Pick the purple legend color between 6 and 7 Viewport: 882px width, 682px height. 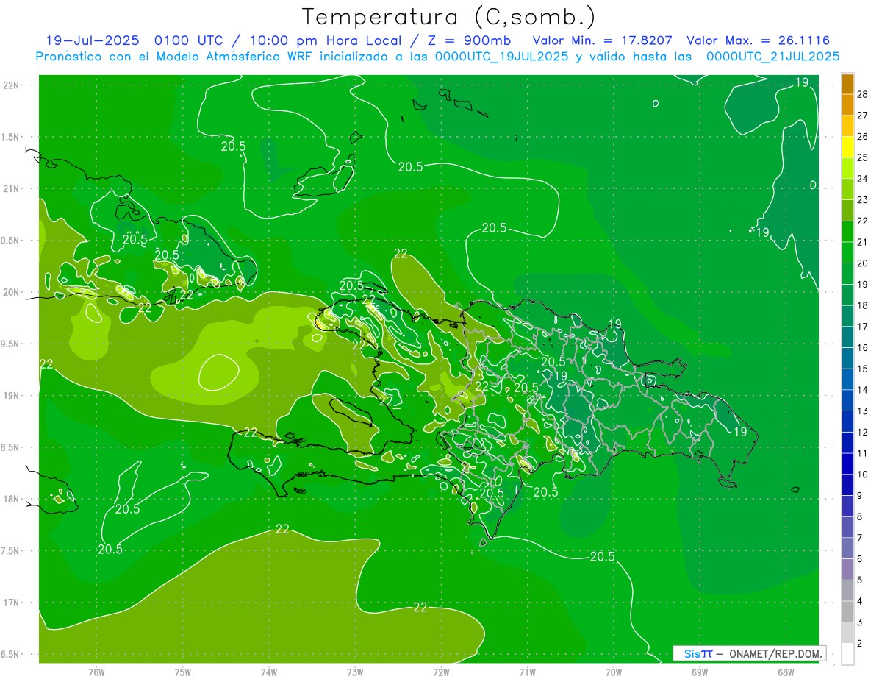pyautogui.click(x=847, y=549)
